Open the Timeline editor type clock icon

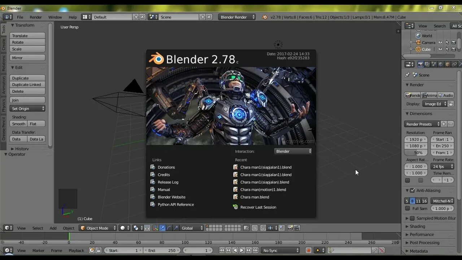(8, 250)
